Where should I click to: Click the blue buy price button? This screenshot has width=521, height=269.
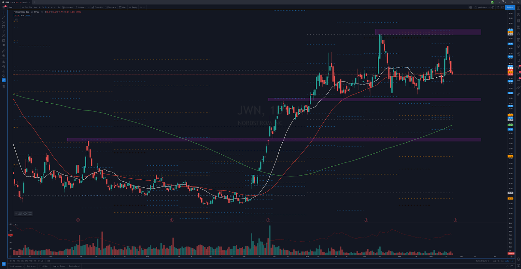28,16
